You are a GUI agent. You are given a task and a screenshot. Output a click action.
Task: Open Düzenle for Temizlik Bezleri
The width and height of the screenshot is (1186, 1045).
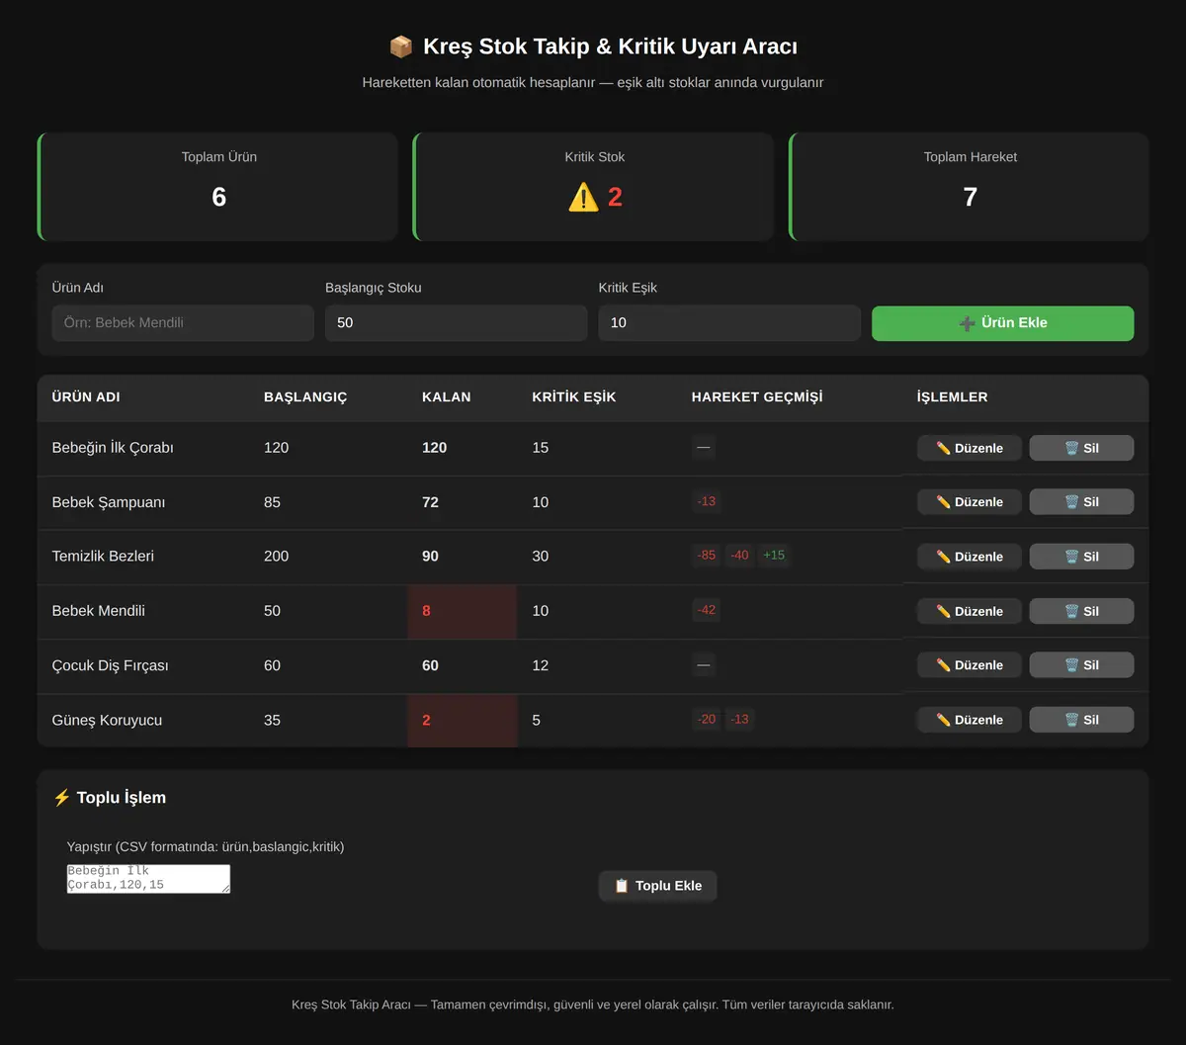[969, 557]
